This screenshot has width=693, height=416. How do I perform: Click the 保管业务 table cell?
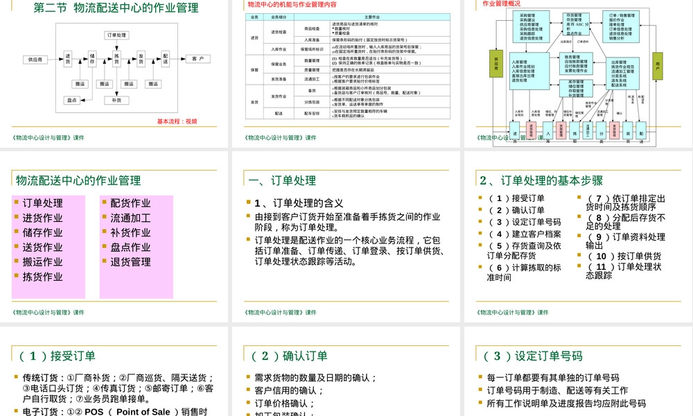[279, 64]
